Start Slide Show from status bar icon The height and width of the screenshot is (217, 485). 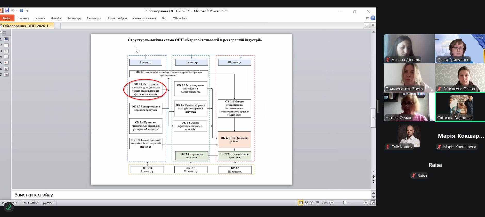[317, 203]
